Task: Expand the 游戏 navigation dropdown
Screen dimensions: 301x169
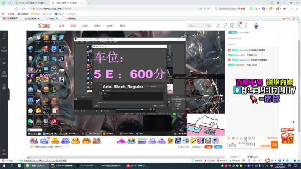Action: (110, 26)
